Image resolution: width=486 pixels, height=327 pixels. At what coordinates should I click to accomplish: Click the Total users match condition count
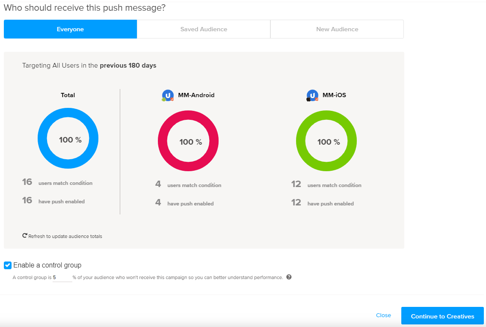click(27, 182)
